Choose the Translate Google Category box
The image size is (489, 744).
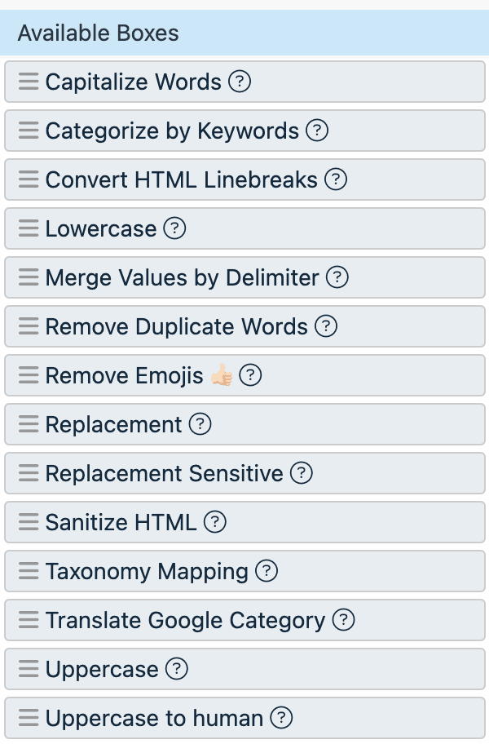[x=185, y=620]
